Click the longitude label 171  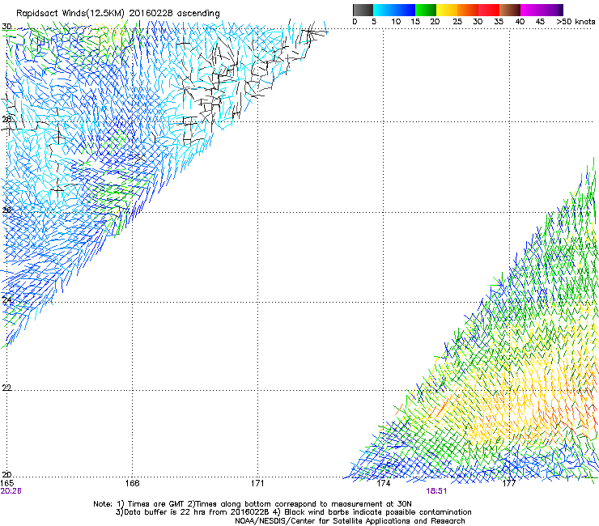click(257, 483)
